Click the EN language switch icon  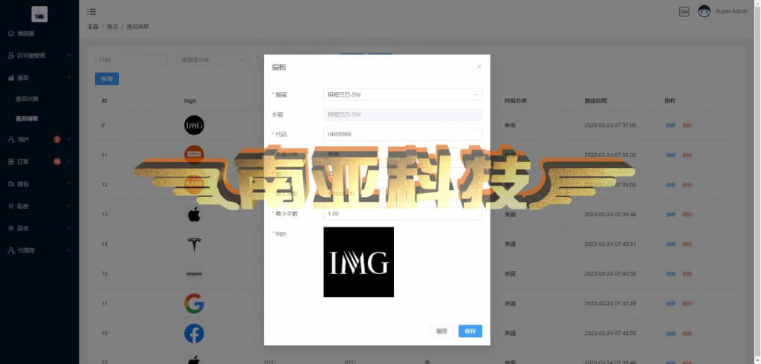click(x=684, y=12)
